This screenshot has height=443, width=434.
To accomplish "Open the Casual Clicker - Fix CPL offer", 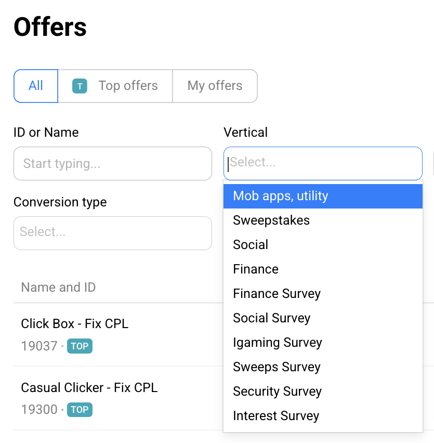I will (x=89, y=388).
